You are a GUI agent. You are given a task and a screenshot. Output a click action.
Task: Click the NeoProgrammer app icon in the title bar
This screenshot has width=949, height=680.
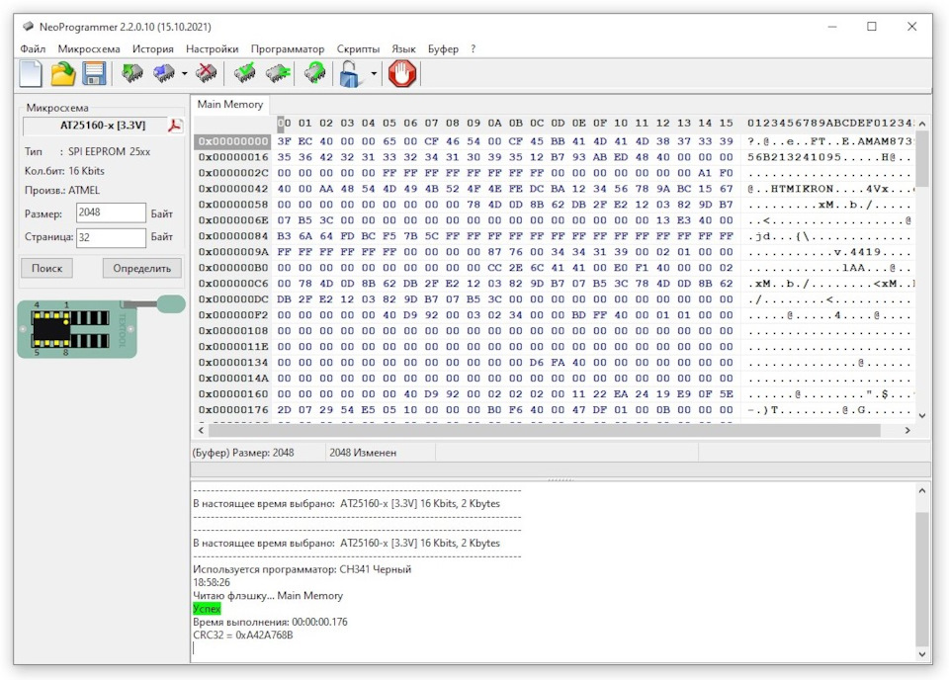pos(28,27)
